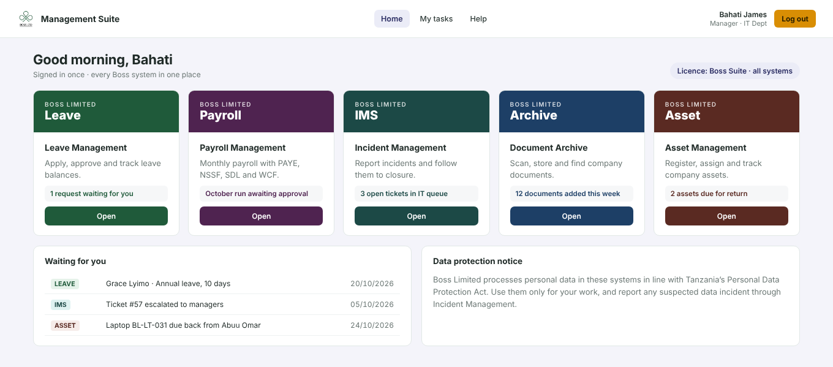
Task: Click the date 20/10/2026
Action: (x=372, y=284)
